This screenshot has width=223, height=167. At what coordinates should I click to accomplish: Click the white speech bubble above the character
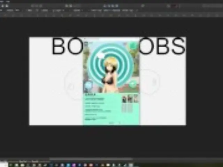tap(101, 56)
